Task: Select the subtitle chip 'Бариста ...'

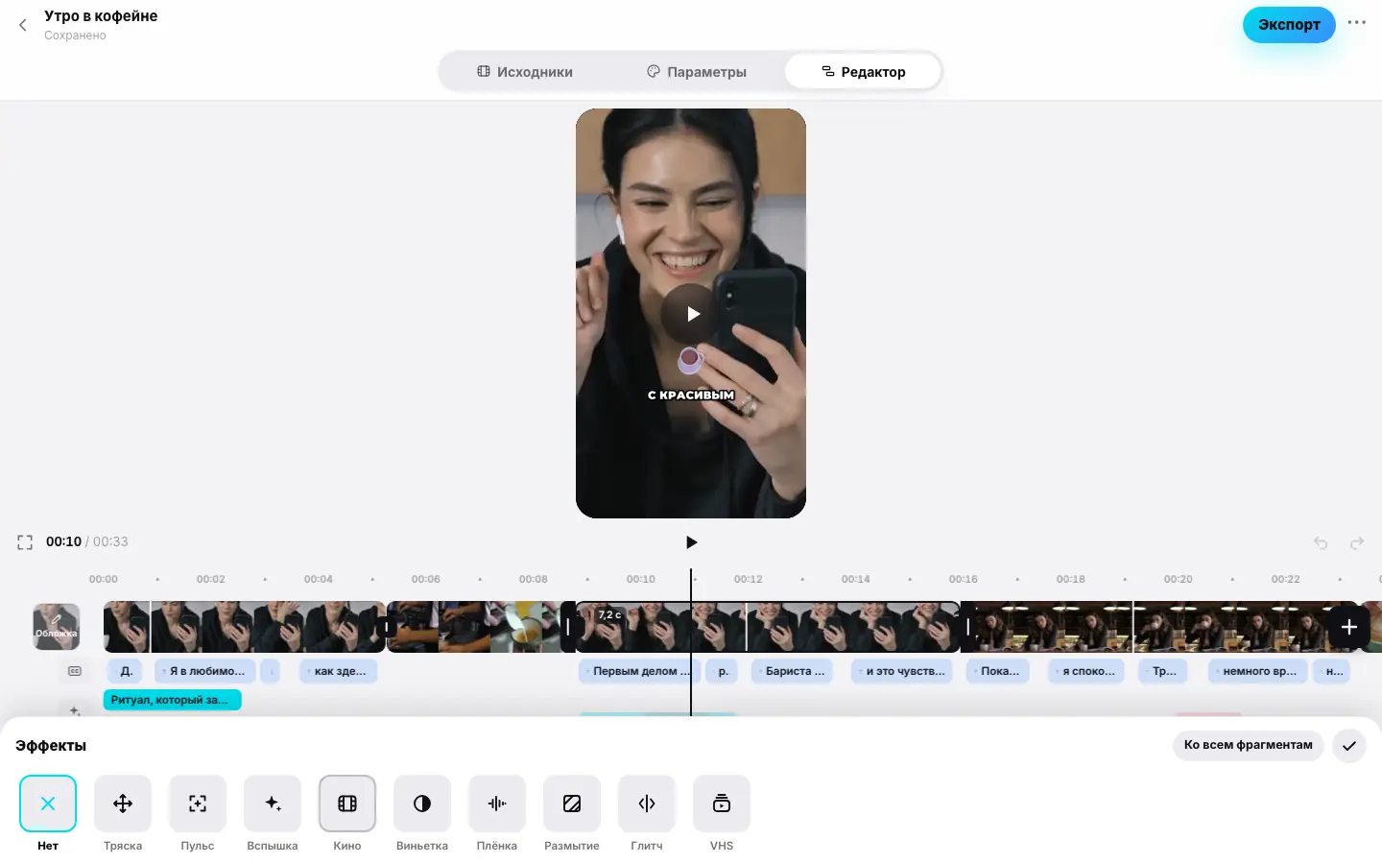Action: (794, 671)
